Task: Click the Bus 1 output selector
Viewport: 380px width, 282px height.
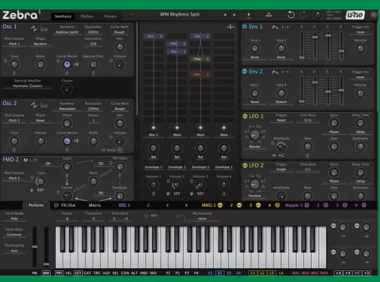Action: coord(154,135)
